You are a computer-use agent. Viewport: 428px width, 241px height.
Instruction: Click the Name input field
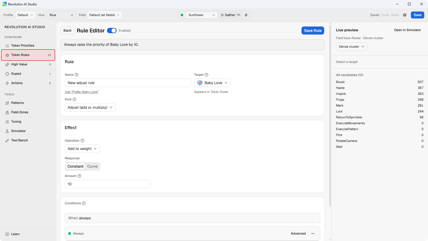pos(128,83)
